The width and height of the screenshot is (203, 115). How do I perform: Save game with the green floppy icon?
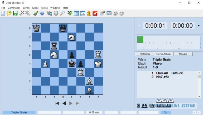[x=15, y=13]
